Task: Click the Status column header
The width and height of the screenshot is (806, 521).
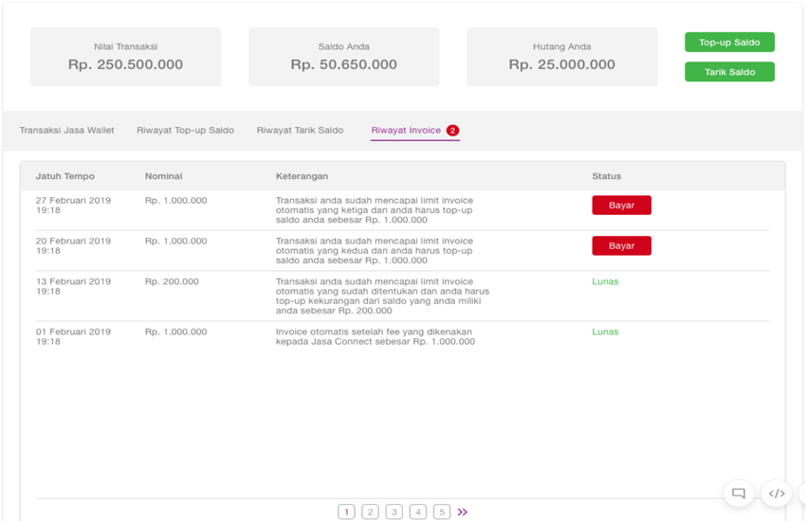Action: [x=607, y=176]
